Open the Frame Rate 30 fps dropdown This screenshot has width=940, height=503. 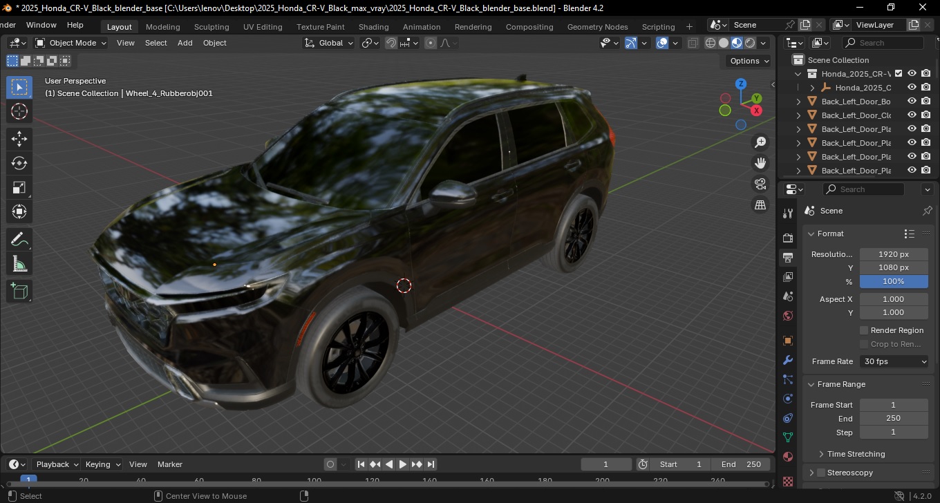point(894,361)
